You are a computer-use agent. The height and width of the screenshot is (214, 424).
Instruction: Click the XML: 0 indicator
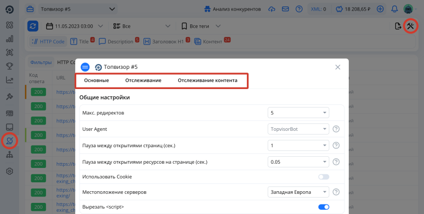click(x=319, y=9)
